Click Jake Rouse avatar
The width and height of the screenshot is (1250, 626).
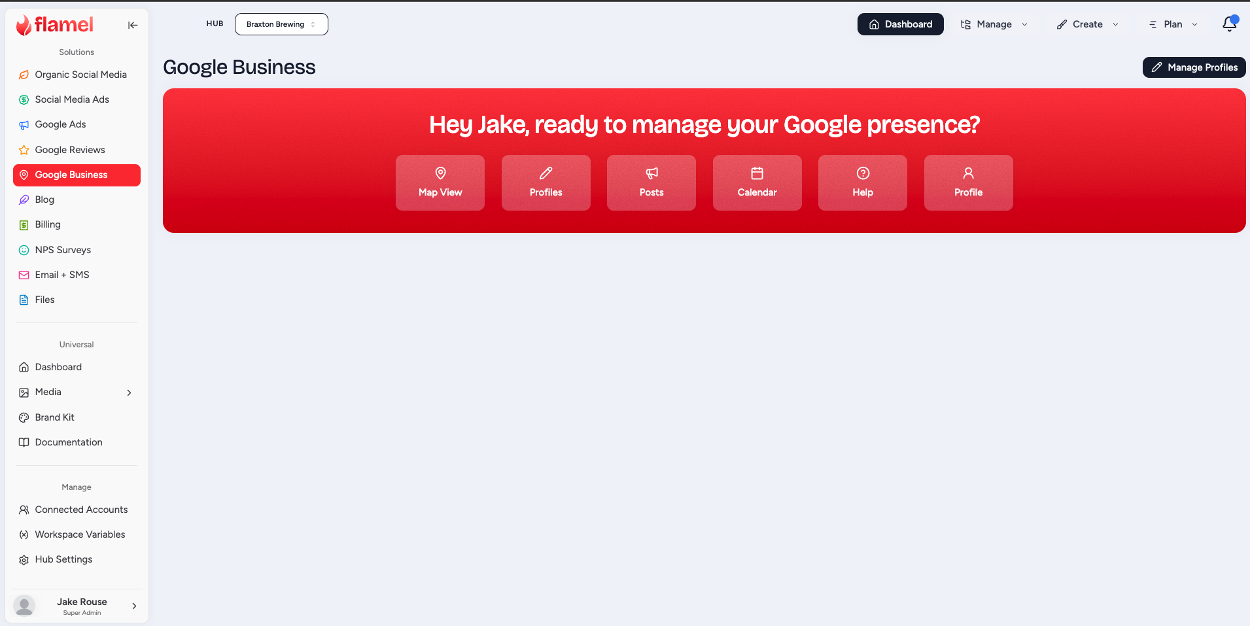(24, 606)
